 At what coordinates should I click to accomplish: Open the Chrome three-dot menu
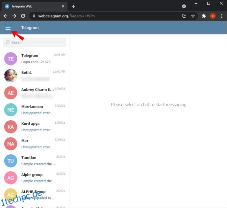(222, 16)
